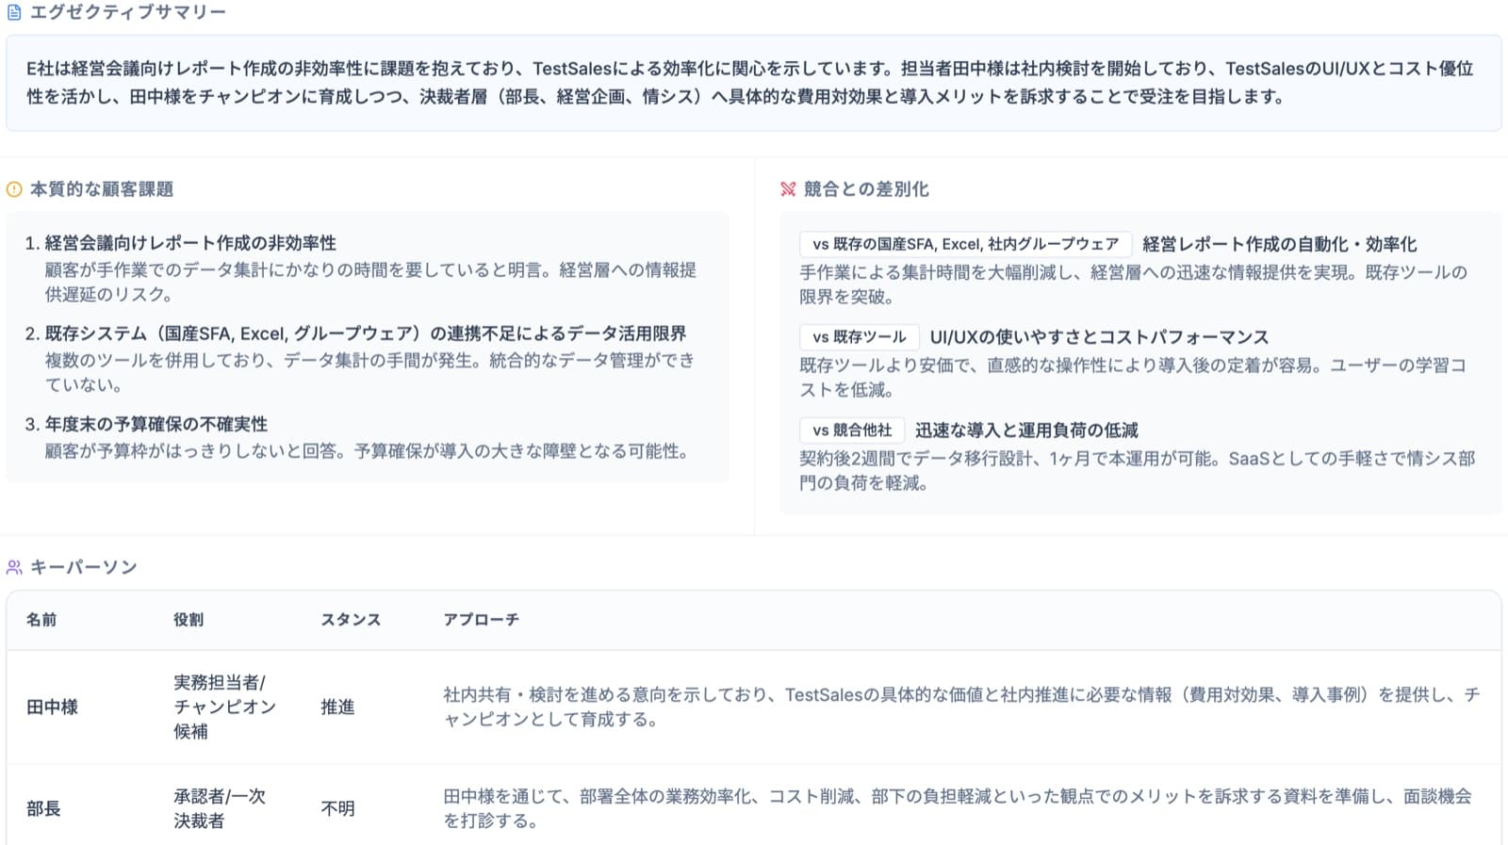Select the キーパーソン heading
This screenshot has width=1508, height=845.
point(84,567)
